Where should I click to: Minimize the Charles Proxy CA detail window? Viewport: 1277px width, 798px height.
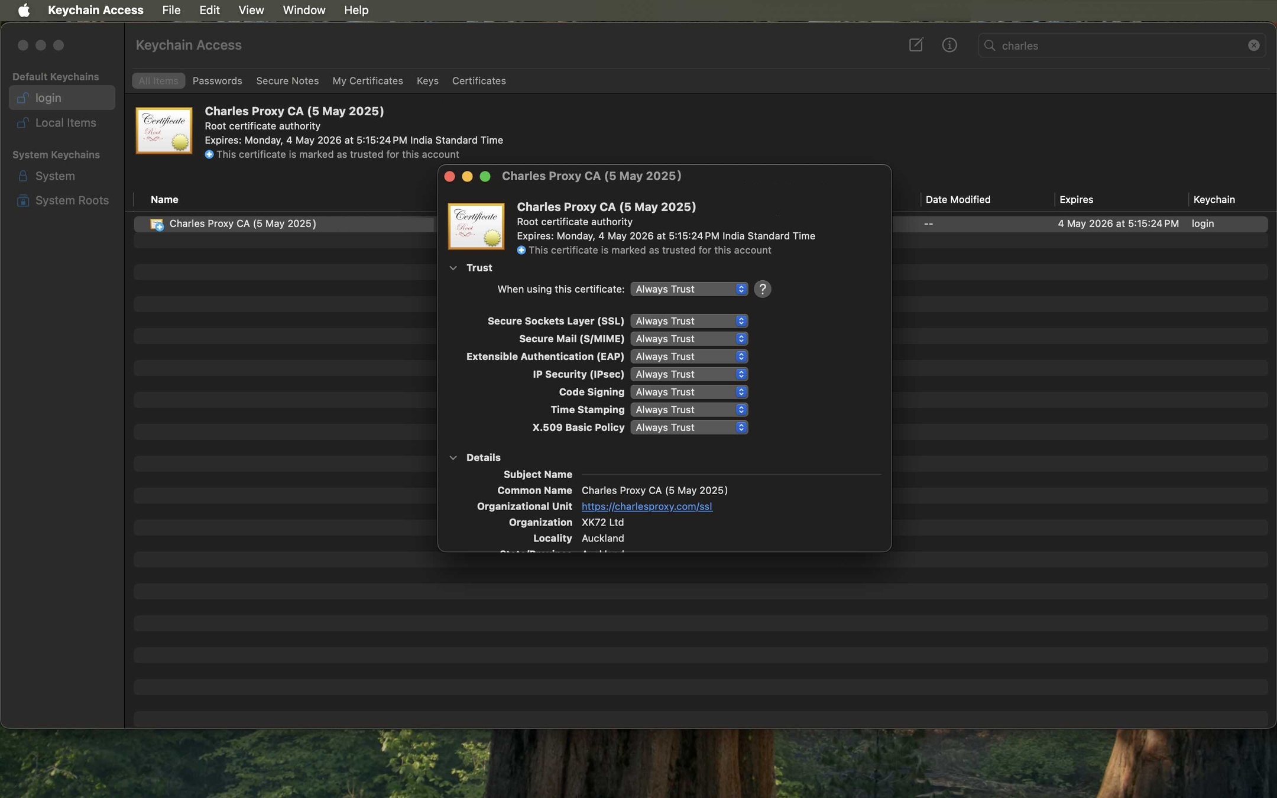(x=467, y=176)
